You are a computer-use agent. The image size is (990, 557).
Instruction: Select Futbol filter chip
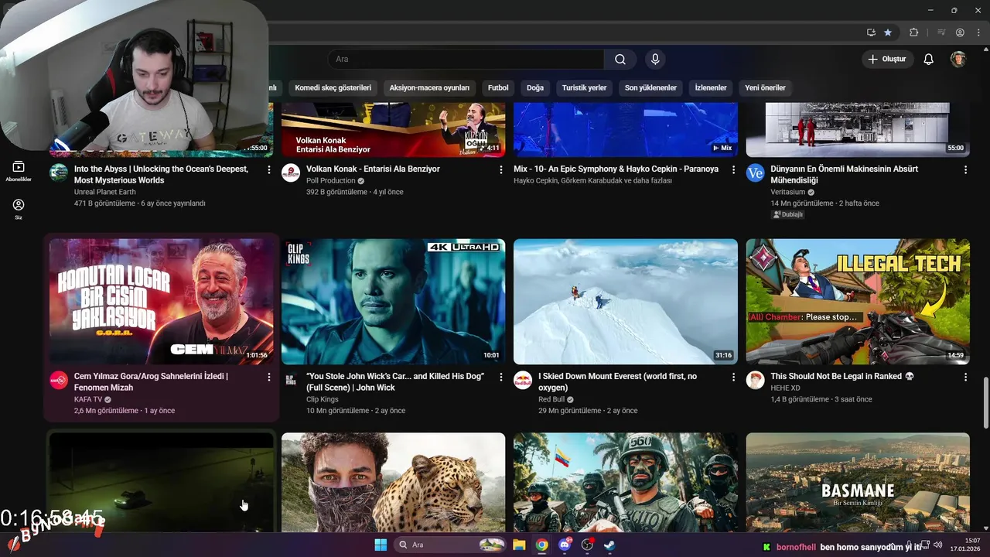498,88
